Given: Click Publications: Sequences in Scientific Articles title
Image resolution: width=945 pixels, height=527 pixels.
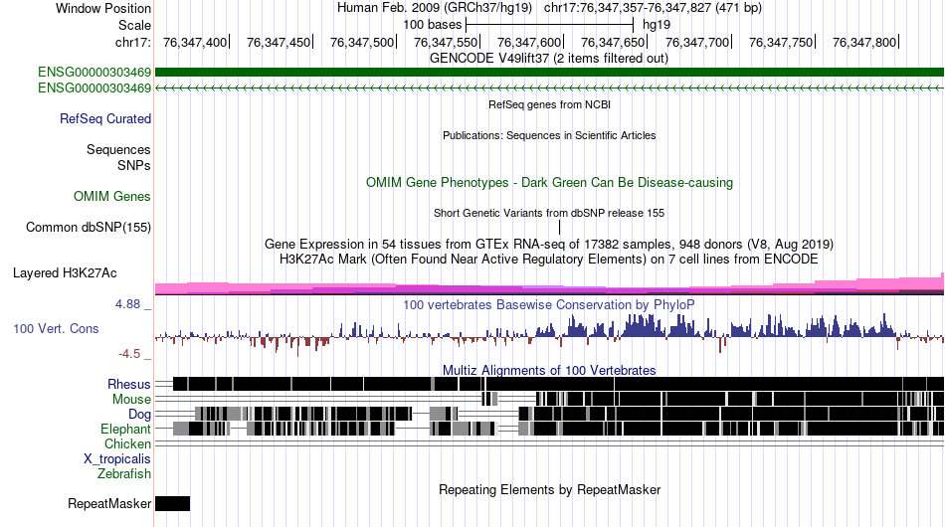Looking at the screenshot, I should click(549, 135).
